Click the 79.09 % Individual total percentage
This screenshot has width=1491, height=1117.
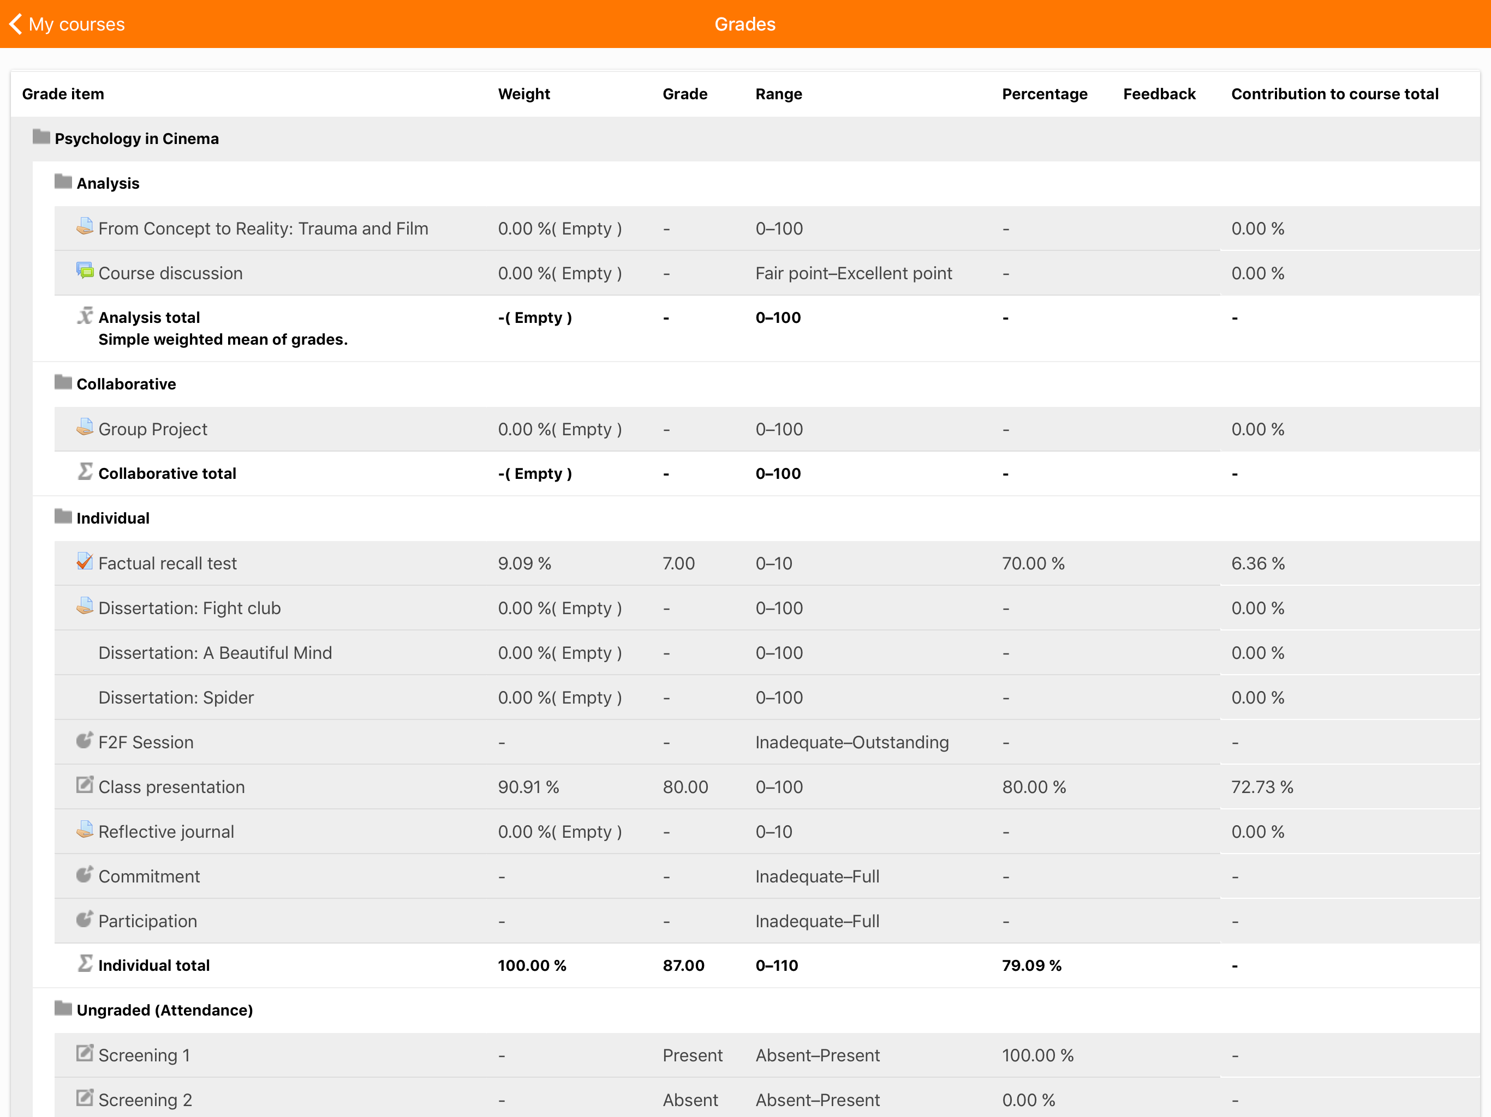tap(1031, 965)
